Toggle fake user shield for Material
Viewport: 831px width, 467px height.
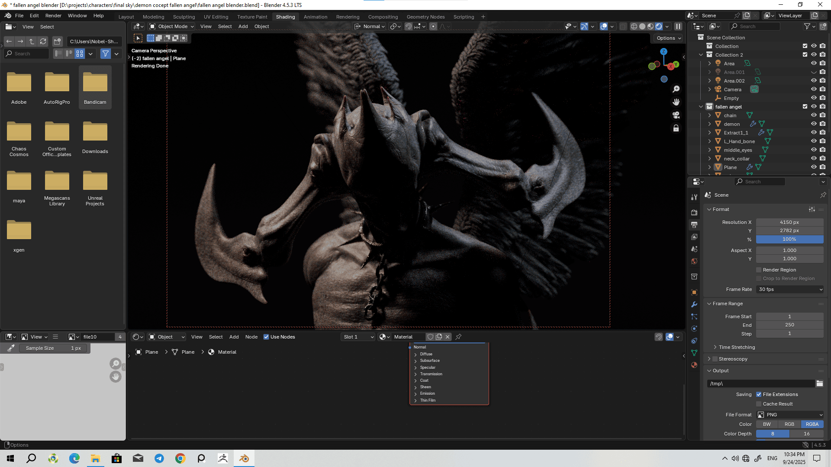tap(430, 337)
